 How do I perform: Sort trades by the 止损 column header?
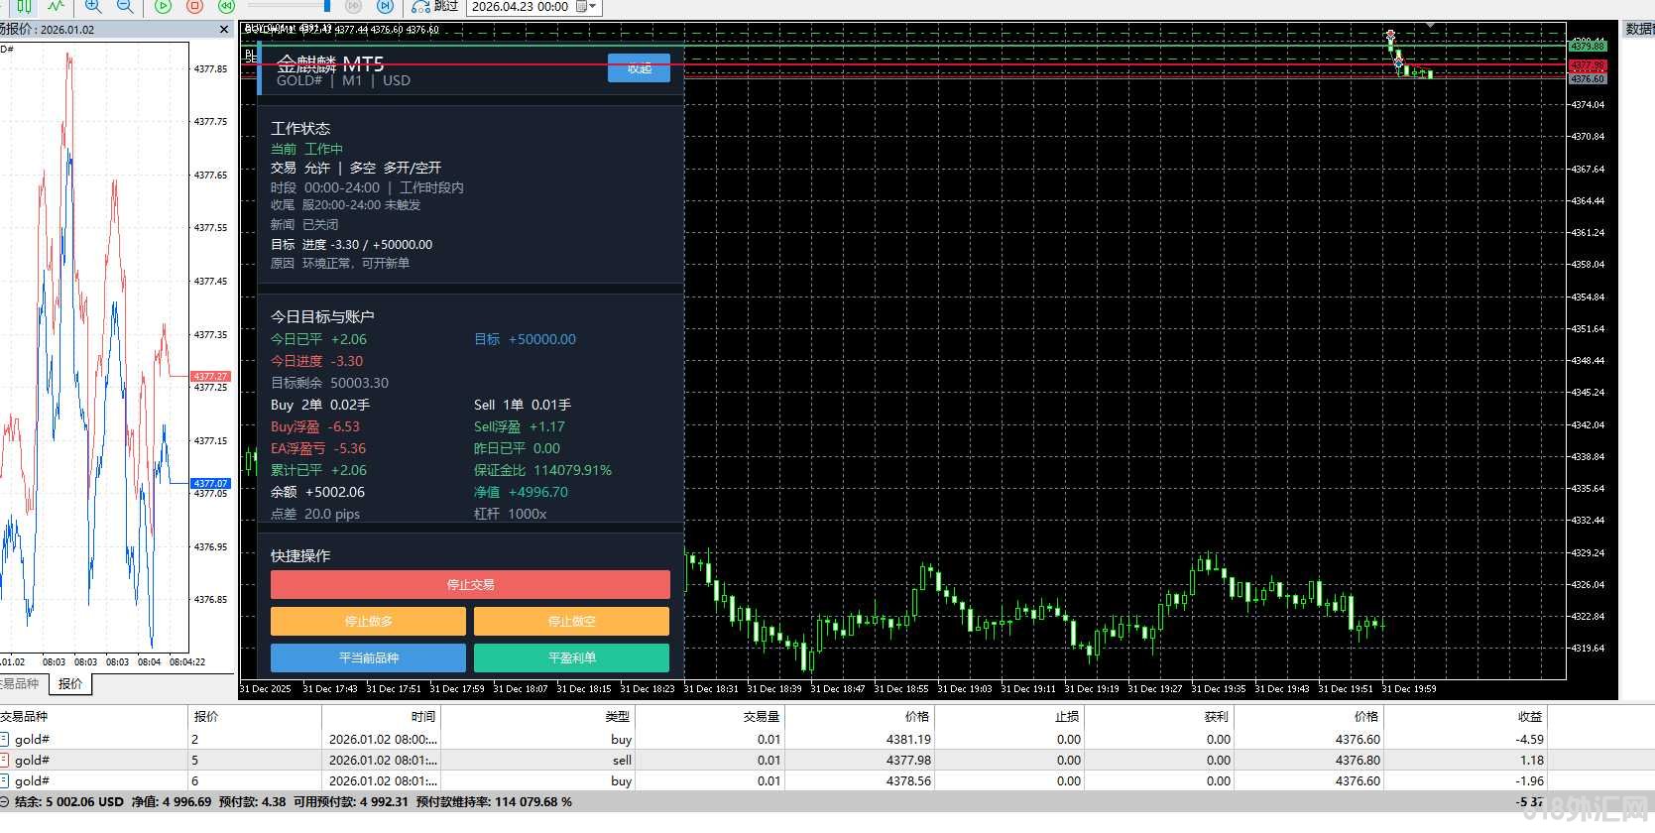[1008, 716]
